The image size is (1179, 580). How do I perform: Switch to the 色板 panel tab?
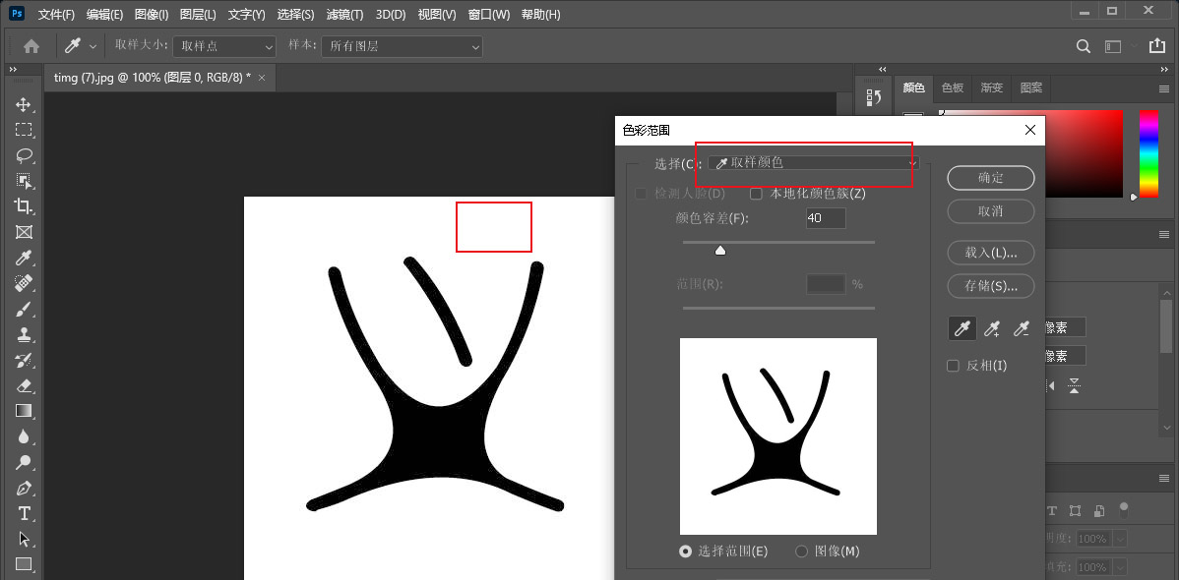pyautogui.click(x=951, y=87)
